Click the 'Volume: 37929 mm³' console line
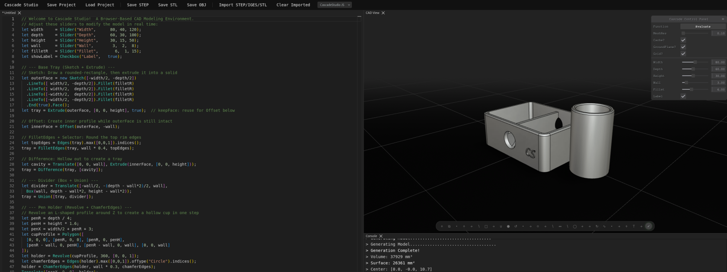The width and height of the screenshot is (727, 272). (389, 257)
